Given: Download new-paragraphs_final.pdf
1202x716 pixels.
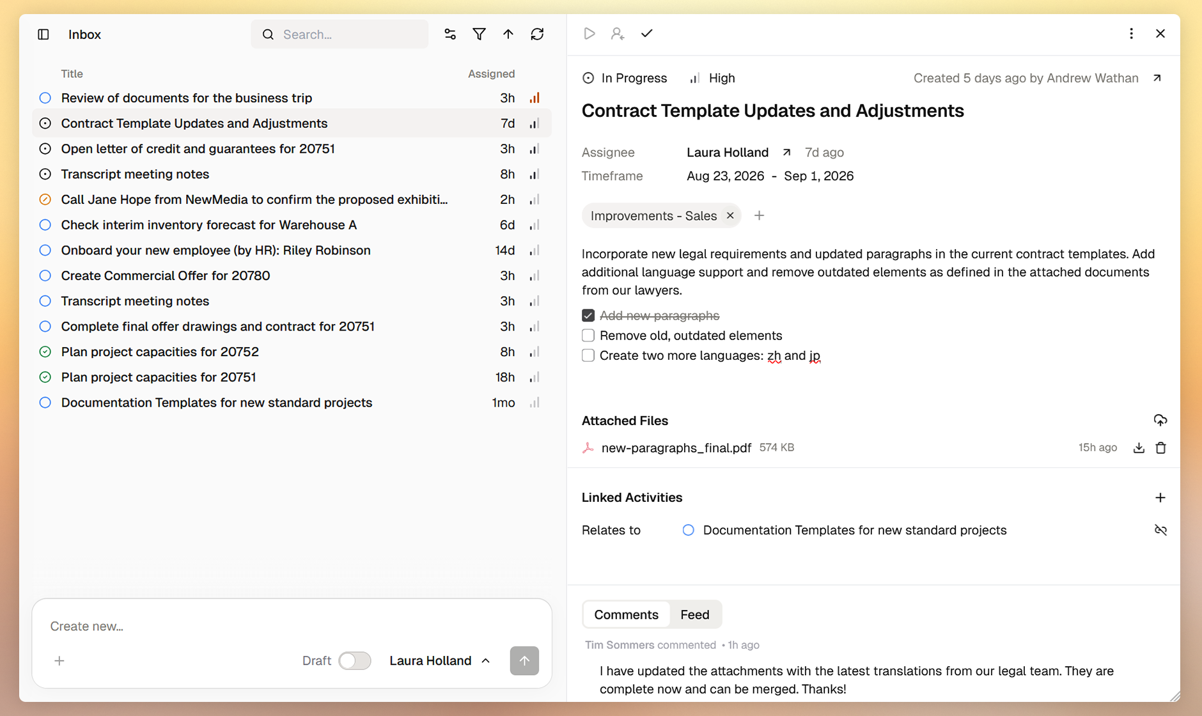Looking at the screenshot, I should (1139, 448).
